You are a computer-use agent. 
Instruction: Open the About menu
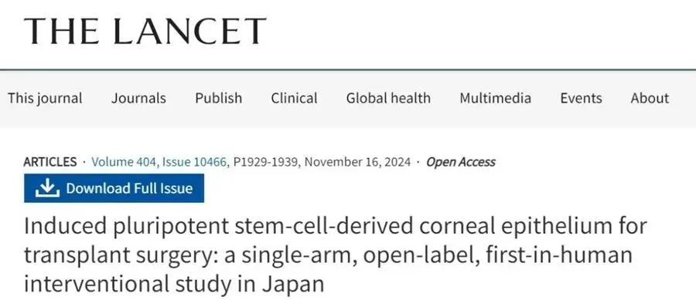pos(650,98)
